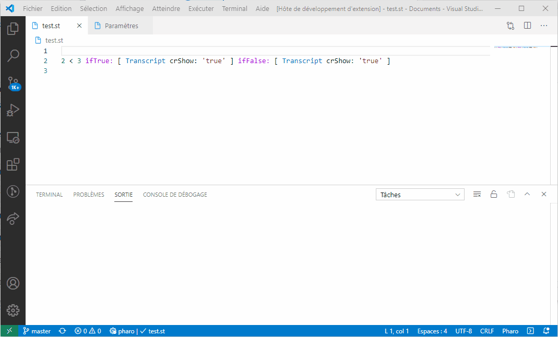The width and height of the screenshot is (558, 337).
Task: Open the Source Control view showing 1K+ changes
Action: (13, 82)
